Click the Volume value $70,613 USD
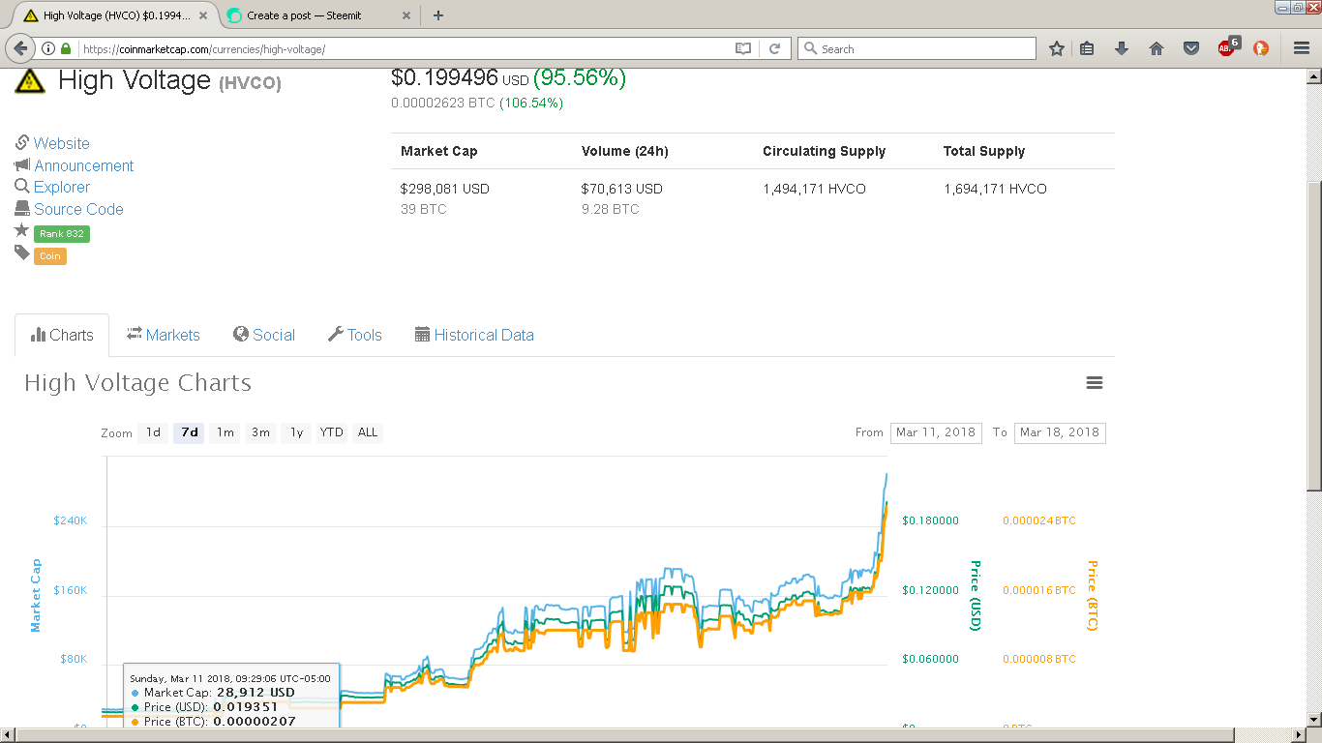Viewport: 1322px width, 743px height. coord(622,189)
